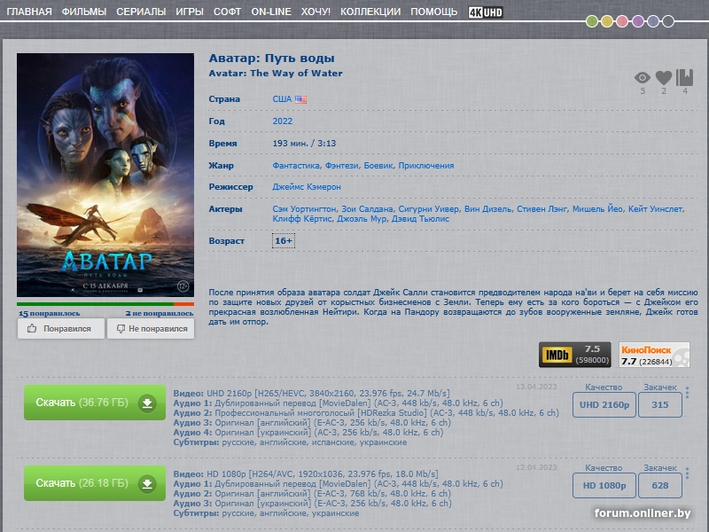Open the "ФИЛЬМЫ" menu
Screen dimensions: 709x532
tap(84, 12)
